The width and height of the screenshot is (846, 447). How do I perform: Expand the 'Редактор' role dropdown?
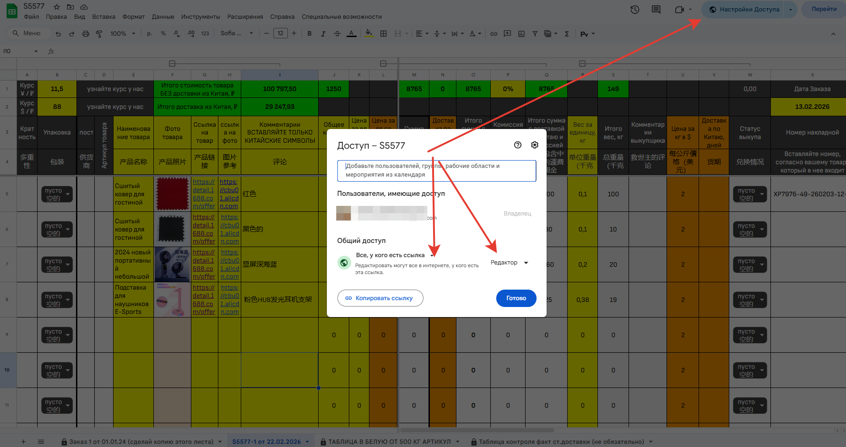click(x=509, y=263)
